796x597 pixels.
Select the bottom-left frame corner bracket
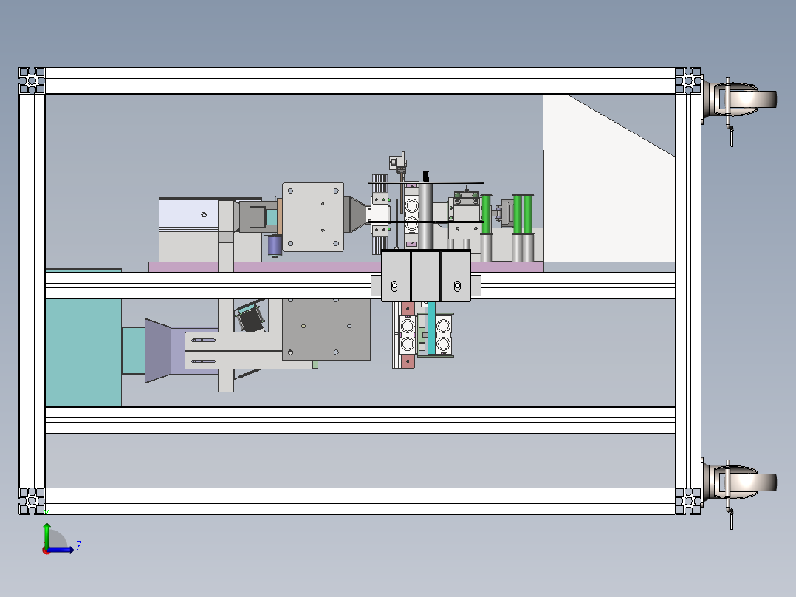[32, 501]
